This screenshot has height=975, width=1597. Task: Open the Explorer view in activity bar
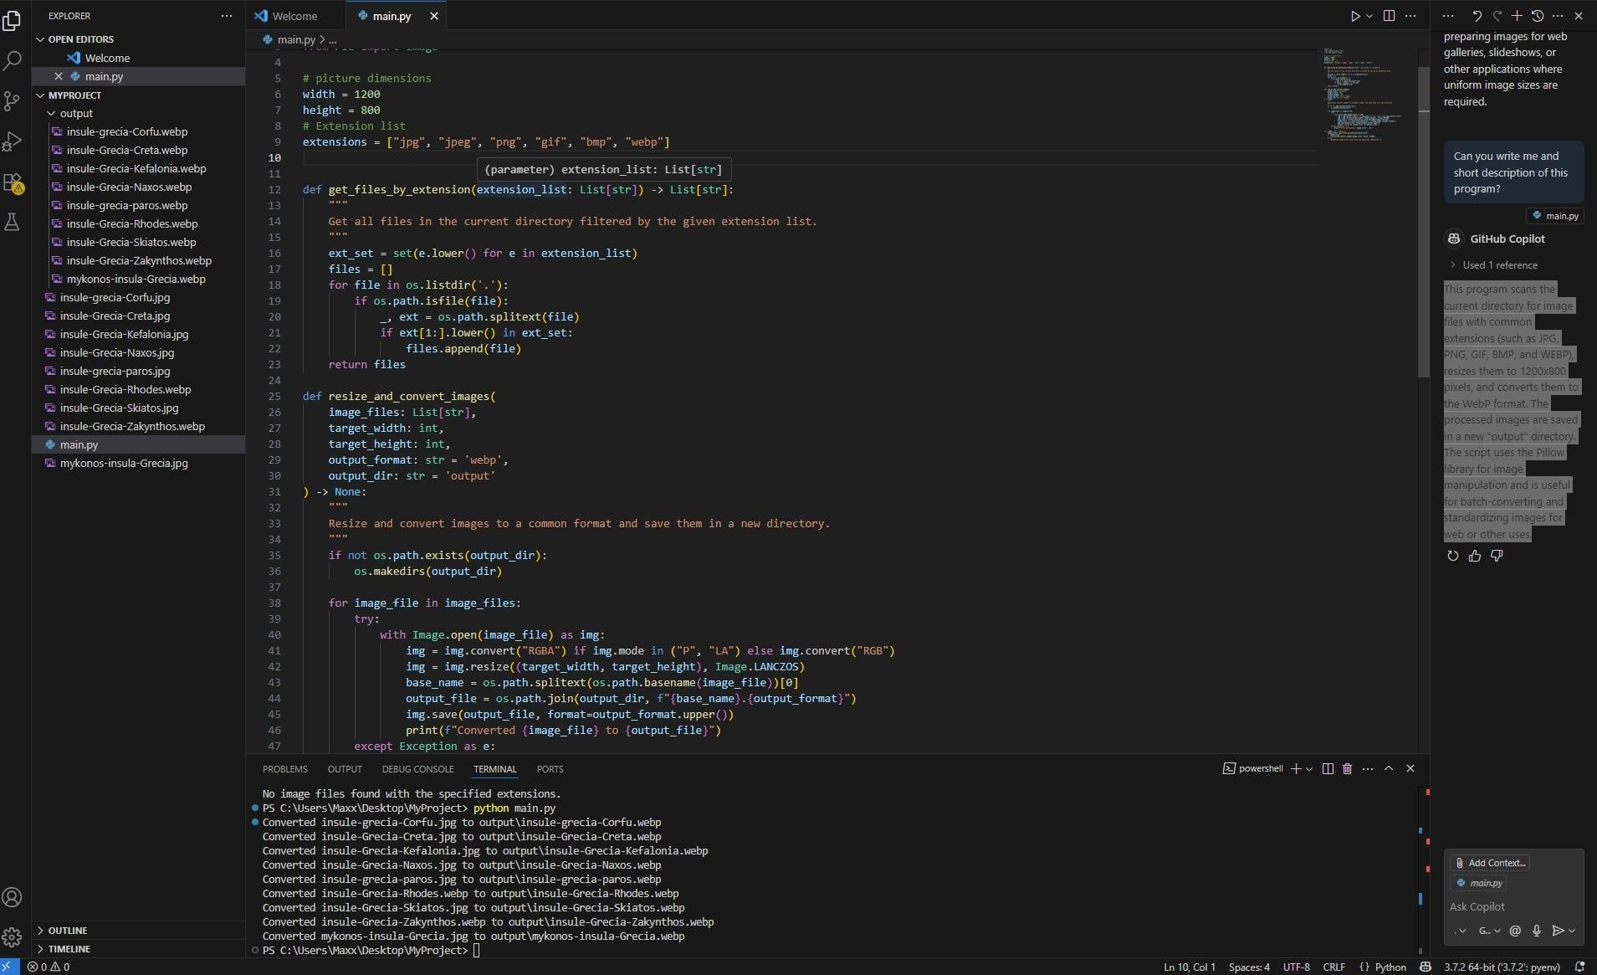pos(12,20)
